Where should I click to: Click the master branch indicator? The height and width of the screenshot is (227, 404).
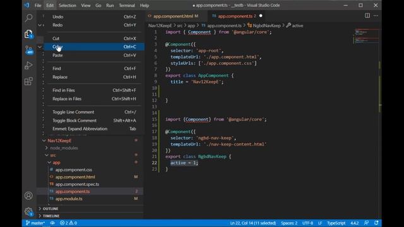(x=35, y=223)
